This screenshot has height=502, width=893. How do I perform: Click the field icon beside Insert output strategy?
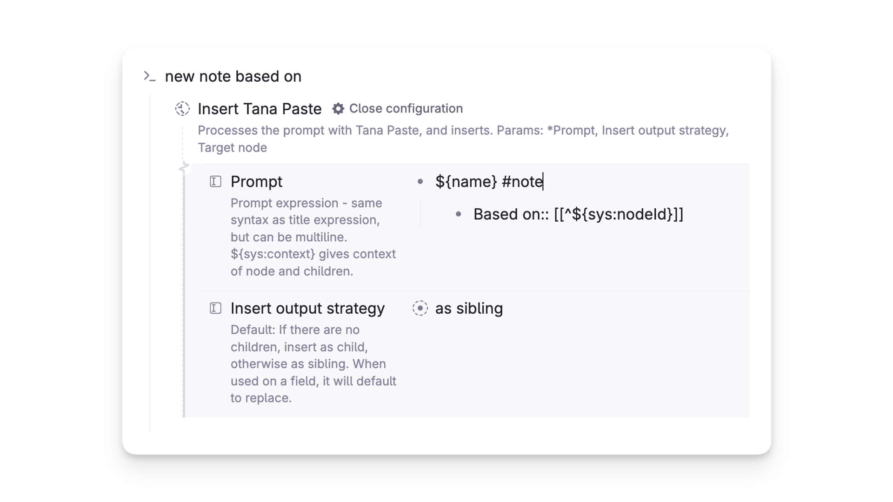coord(215,308)
